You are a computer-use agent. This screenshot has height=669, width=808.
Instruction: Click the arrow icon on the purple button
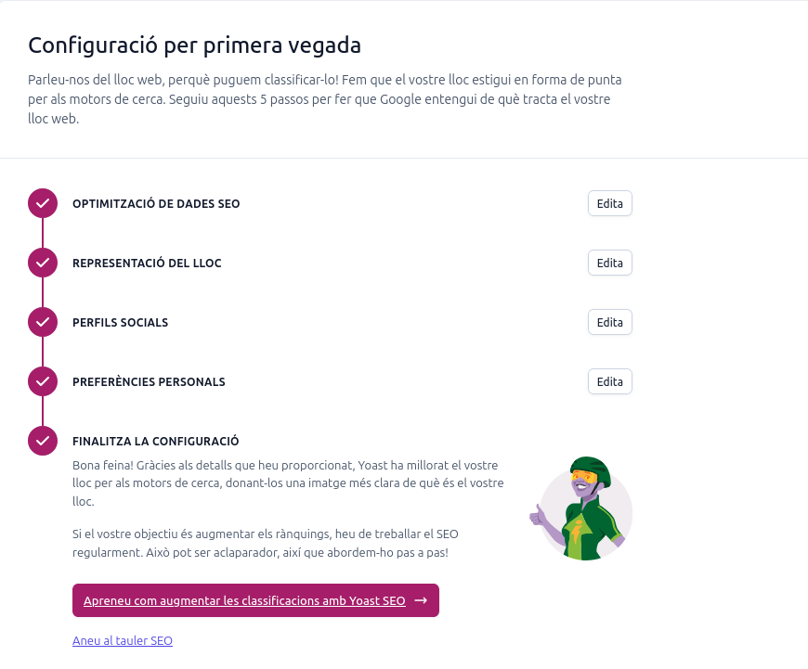click(421, 600)
